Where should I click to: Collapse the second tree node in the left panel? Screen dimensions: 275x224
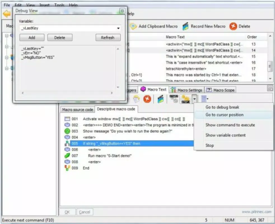pyautogui.click(x=7, y=46)
